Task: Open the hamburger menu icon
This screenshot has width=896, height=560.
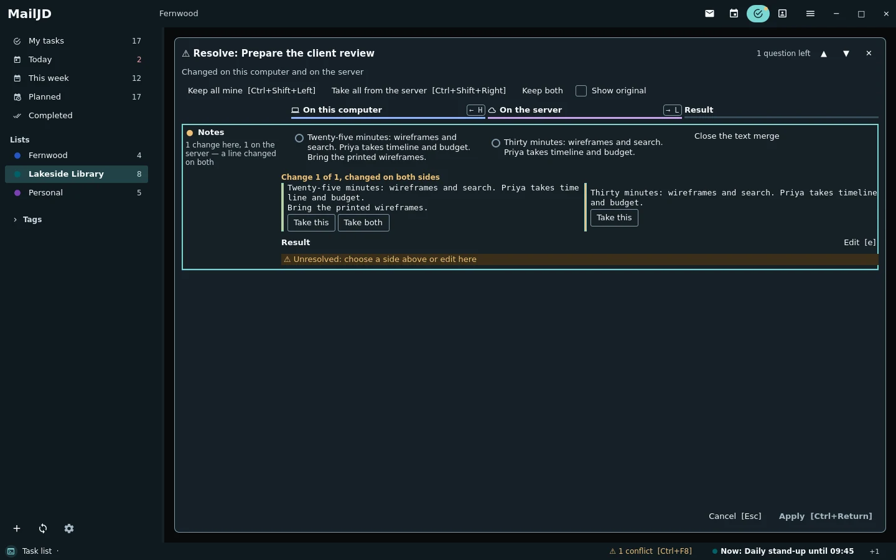Action: [810, 14]
